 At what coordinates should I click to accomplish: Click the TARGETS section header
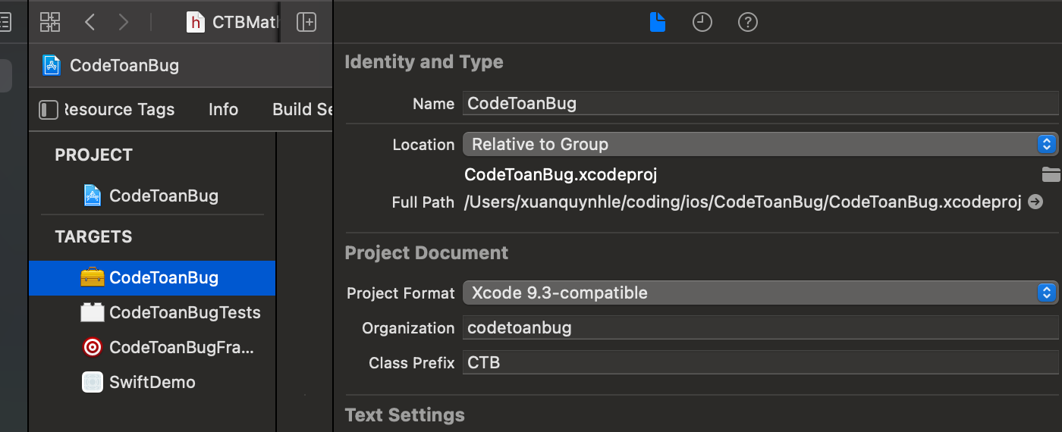(x=93, y=237)
